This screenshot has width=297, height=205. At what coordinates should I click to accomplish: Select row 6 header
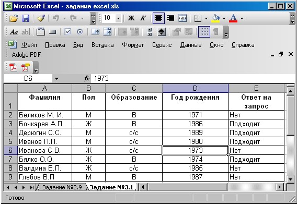pos(10,150)
